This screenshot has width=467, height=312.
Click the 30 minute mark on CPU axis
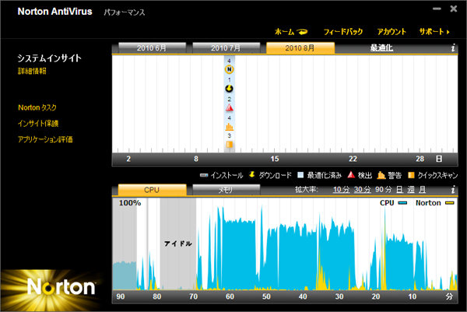pyautogui.click(x=339, y=296)
